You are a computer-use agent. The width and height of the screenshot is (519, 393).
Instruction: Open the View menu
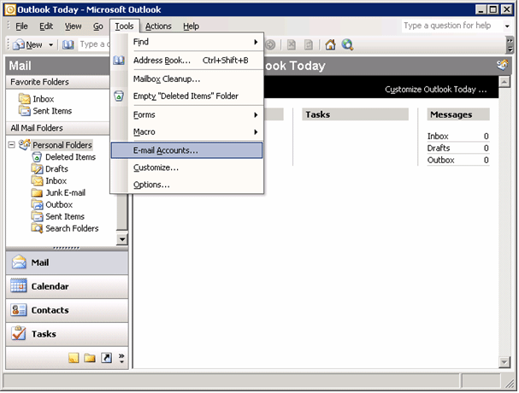point(73,26)
